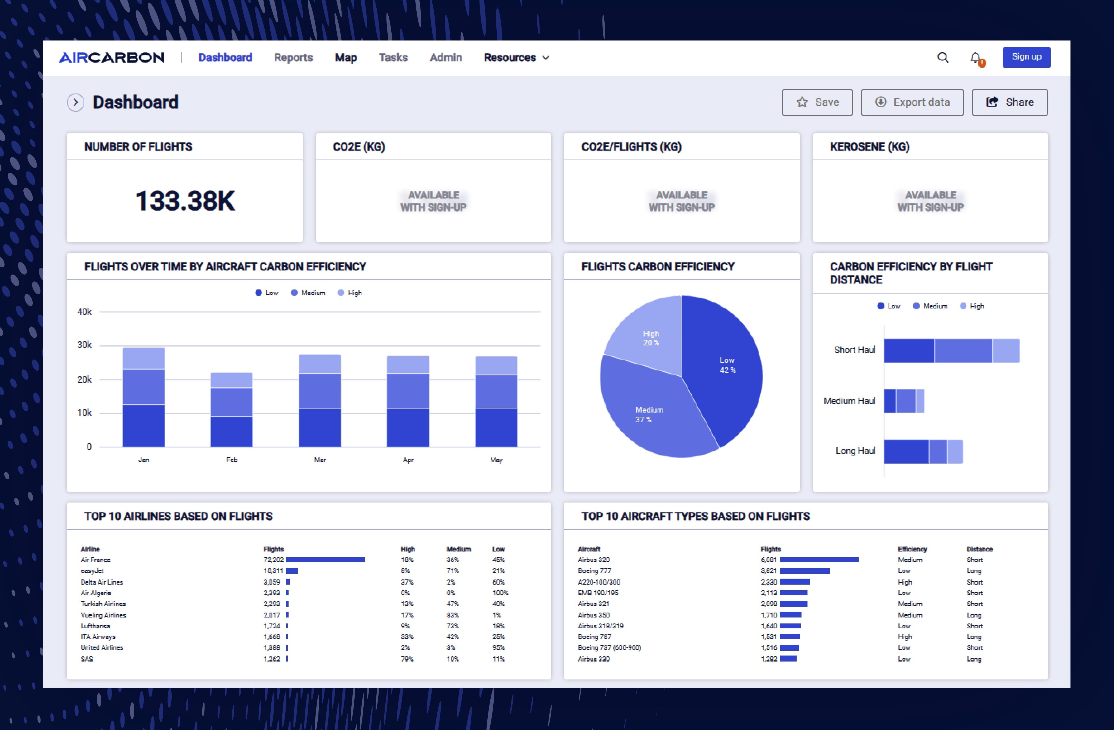Click the Feb stacked bar
This screenshot has width=1114, height=730.
point(232,410)
